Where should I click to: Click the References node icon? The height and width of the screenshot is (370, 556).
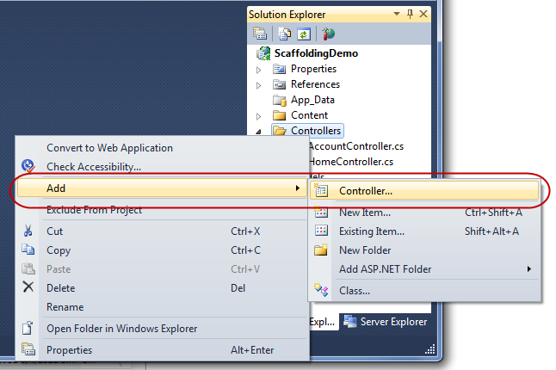279,84
